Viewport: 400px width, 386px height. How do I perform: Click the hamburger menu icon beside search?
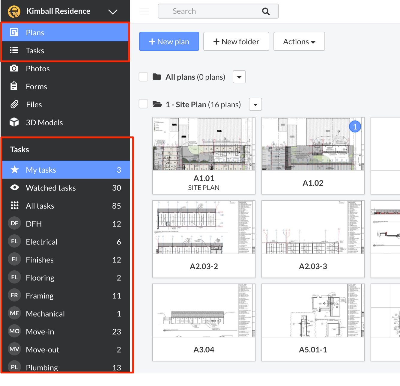point(144,11)
